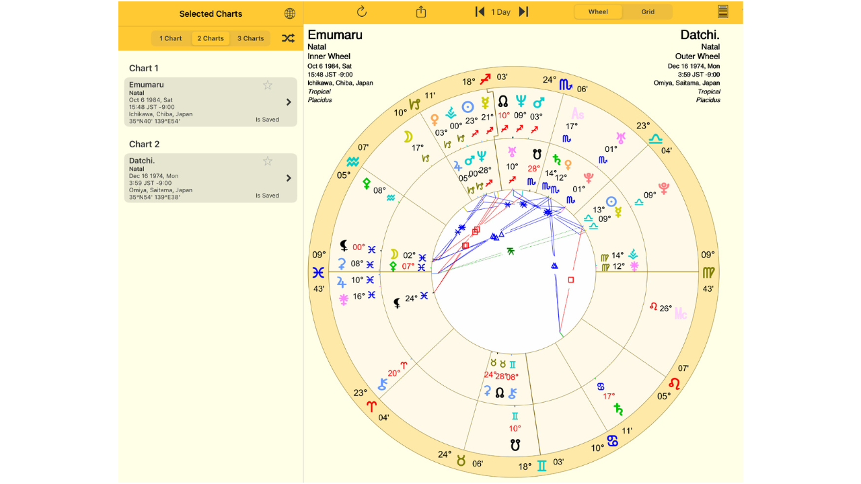Open the notes list icon at top right
The width and height of the screenshot is (861, 484).
point(723,11)
